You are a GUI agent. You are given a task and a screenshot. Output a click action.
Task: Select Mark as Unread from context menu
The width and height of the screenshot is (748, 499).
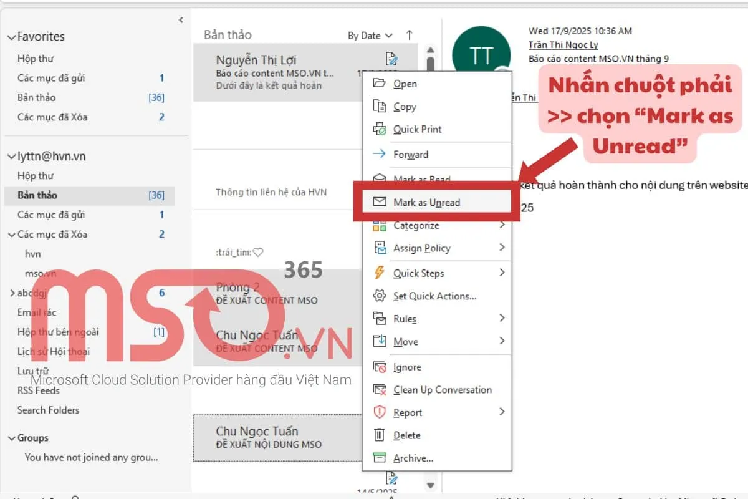[x=427, y=202]
